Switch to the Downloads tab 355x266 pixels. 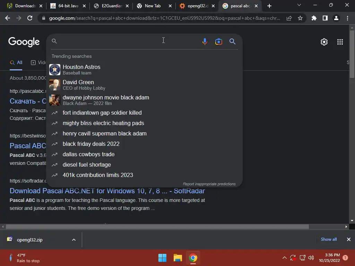point(25,6)
